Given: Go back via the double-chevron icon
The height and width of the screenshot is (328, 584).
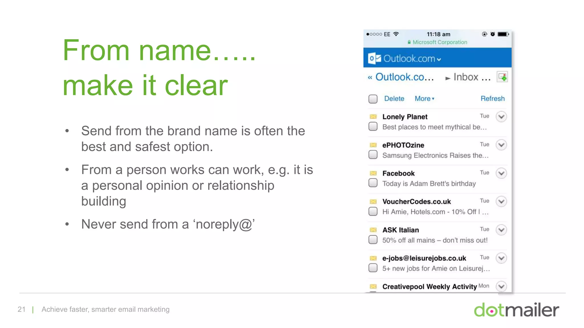Looking at the screenshot, I should click(x=370, y=77).
